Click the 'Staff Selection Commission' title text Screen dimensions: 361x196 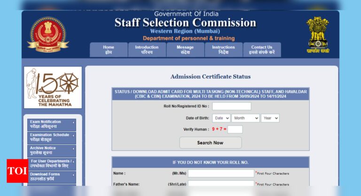(x=185, y=23)
